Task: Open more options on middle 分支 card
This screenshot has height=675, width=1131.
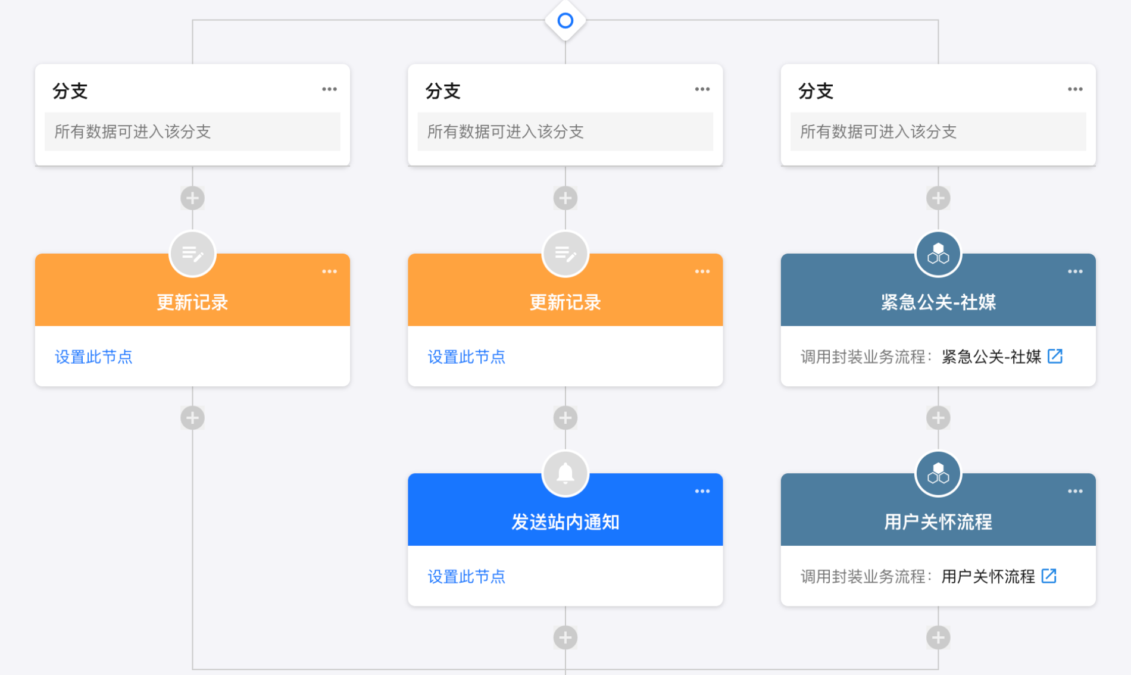Action: click(x=702, y=89)
